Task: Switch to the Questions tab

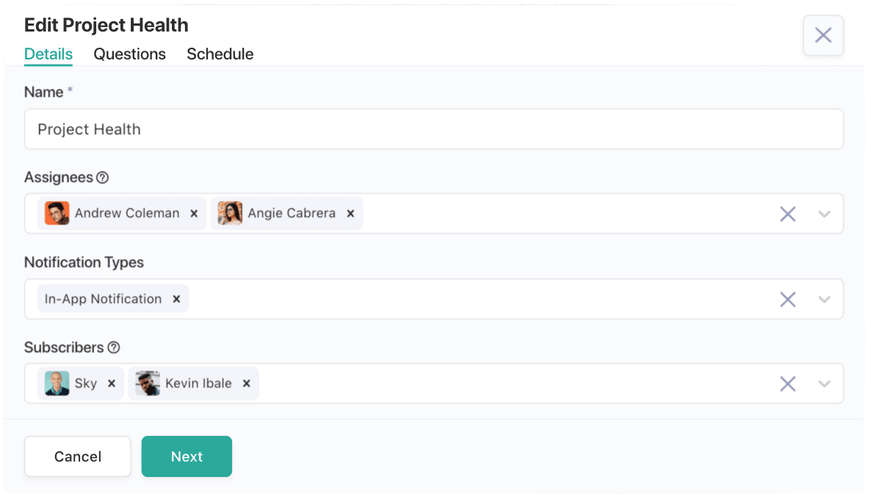Action: (129, 54)
